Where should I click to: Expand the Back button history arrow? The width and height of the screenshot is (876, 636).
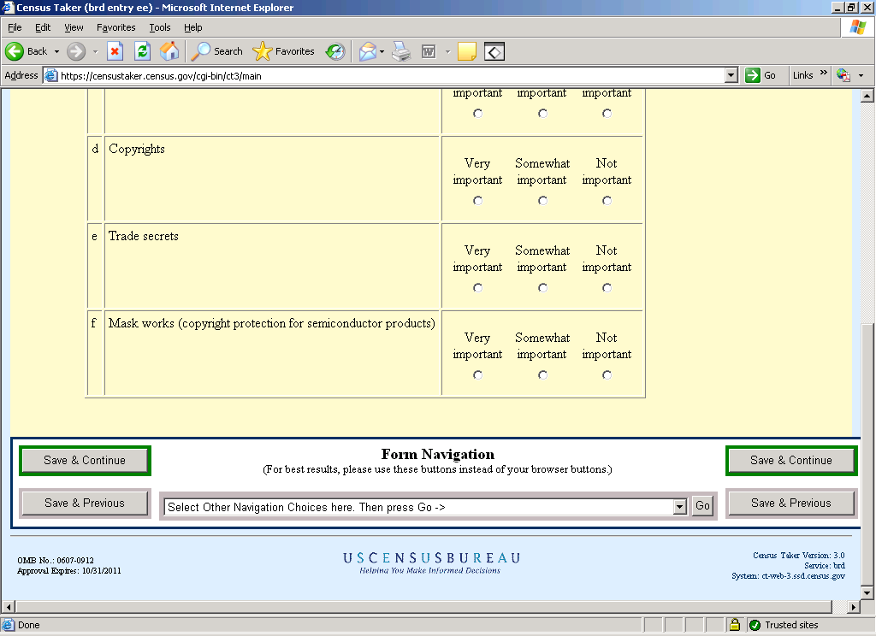click(x=57, y=51)
